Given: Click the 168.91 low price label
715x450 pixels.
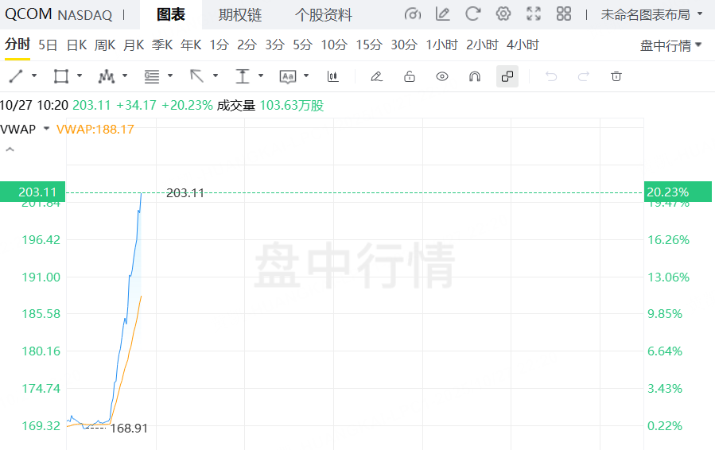Looking at the screenshot, I should 129,429.
